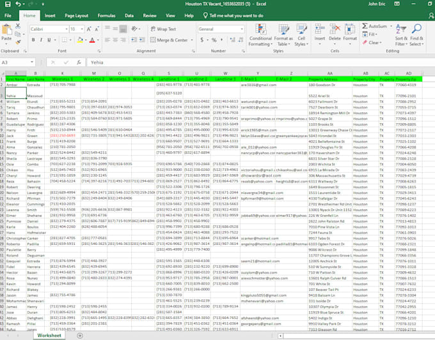Expand Quick Access Toolbar customize arrow
This screenshot has width=435, height=340.
(43, 4)
